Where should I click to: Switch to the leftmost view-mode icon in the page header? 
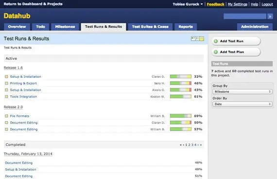(x=193, y=38)
